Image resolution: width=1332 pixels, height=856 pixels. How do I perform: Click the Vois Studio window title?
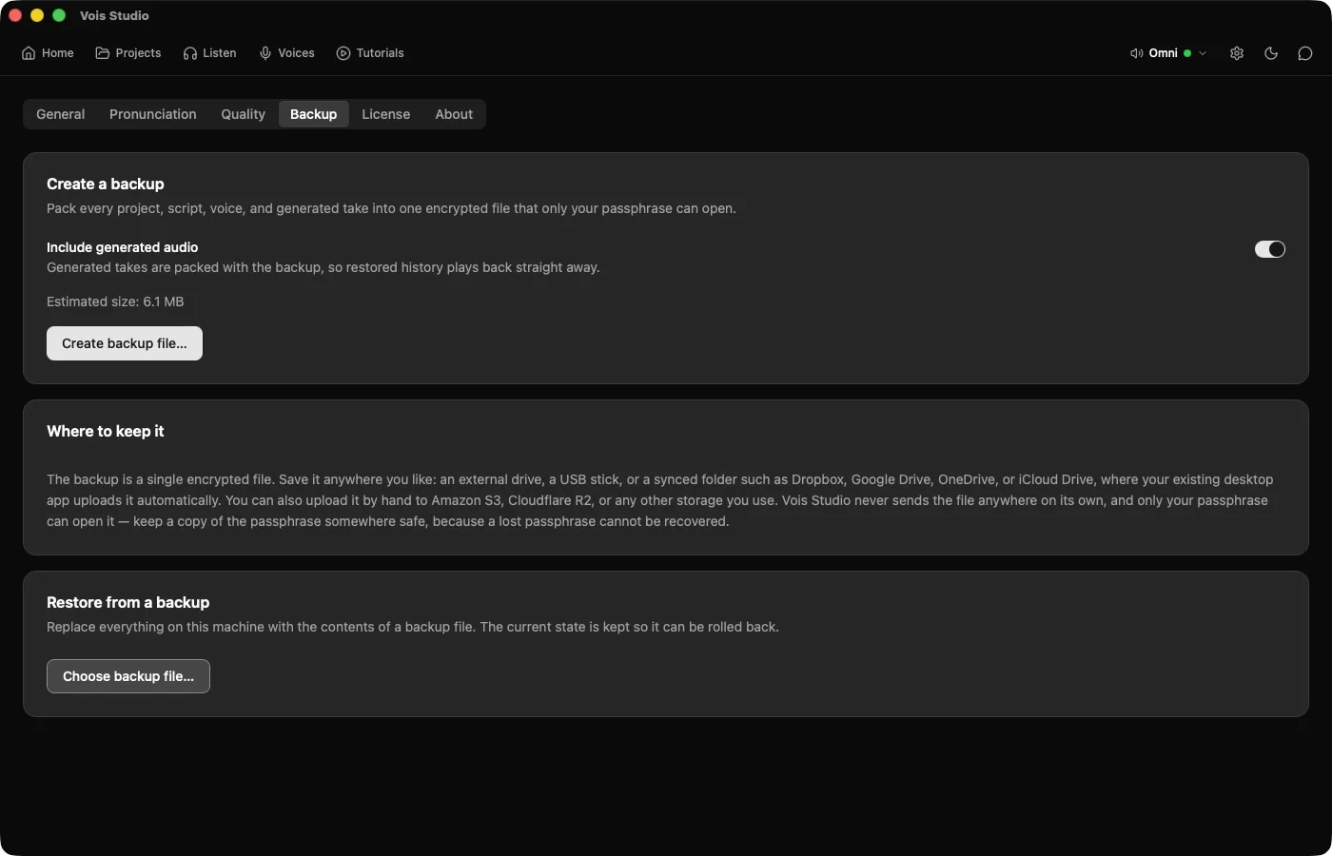pos(114,15)
